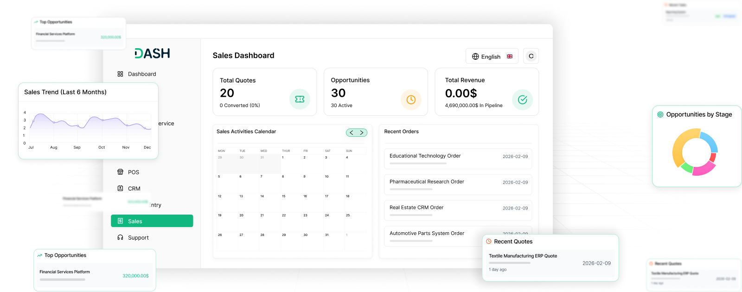This screenshot has height=292, width=742.
Task: Open Educational Technology Order
Action: [x=458, y=159]
